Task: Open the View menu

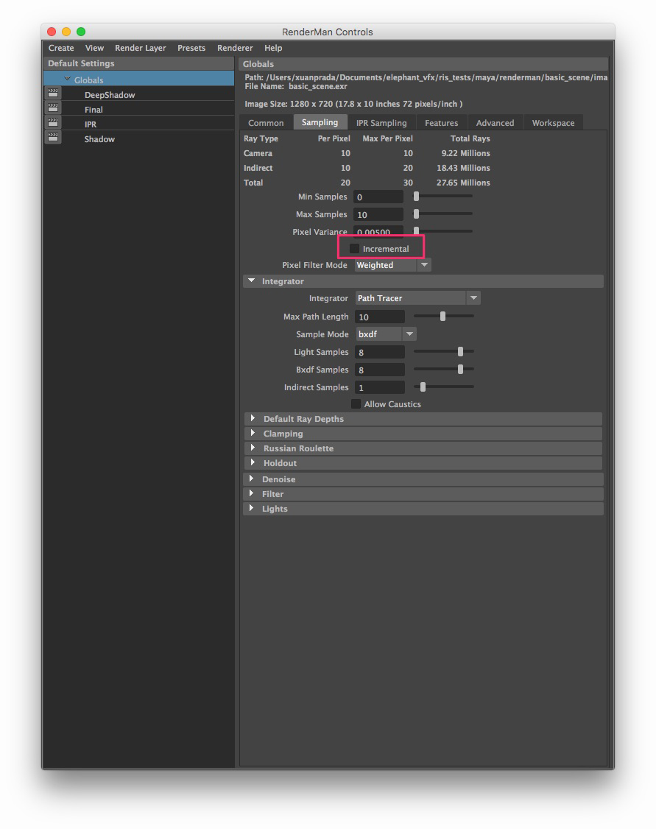Action: pyautogui.click(x=95, y=48)
